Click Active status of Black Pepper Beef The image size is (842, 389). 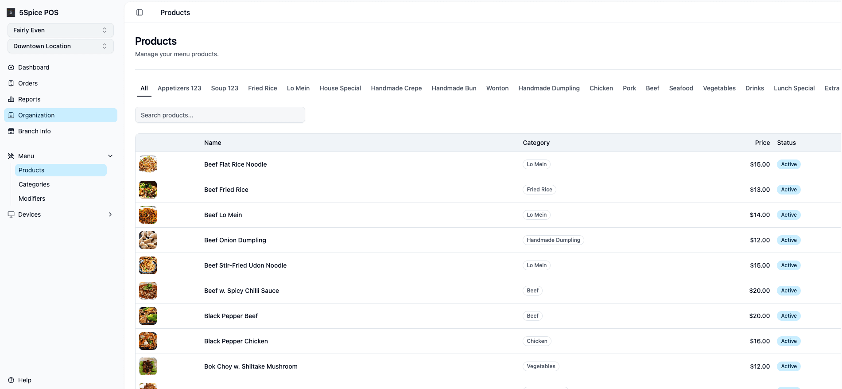(789, 316)
